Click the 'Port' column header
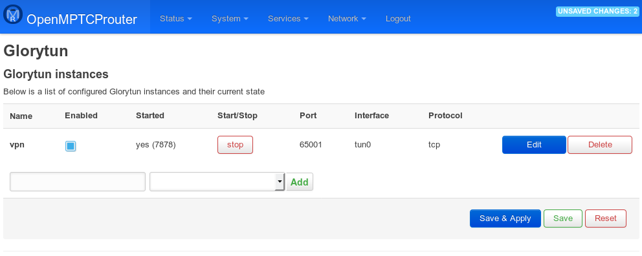The height and width of the screenshot is (256, 642). point(308,116)
